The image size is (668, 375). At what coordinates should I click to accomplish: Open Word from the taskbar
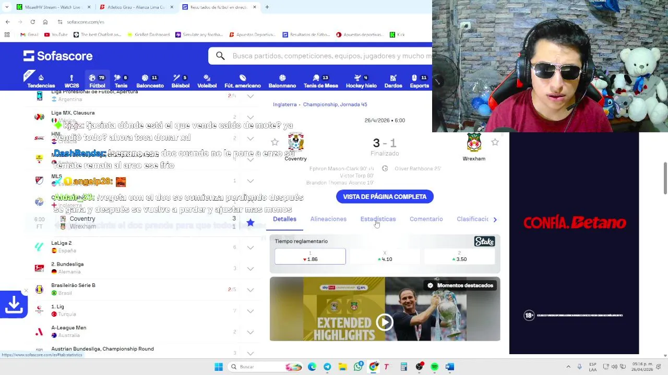point(449,367)
